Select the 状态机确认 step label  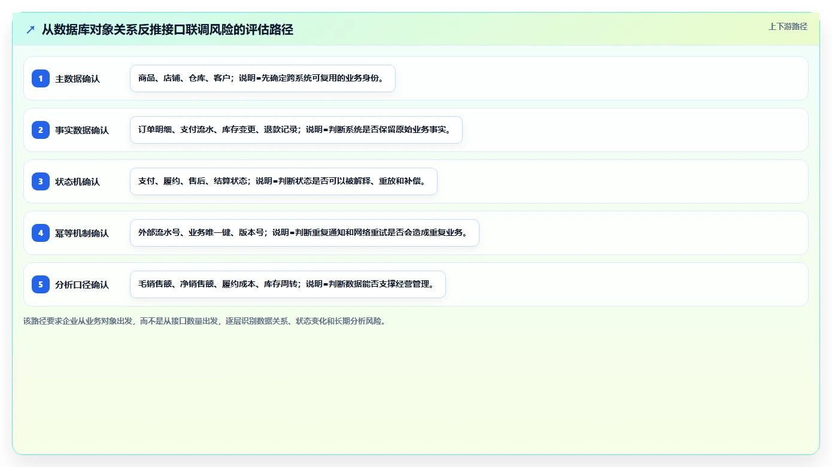[78, 182]
